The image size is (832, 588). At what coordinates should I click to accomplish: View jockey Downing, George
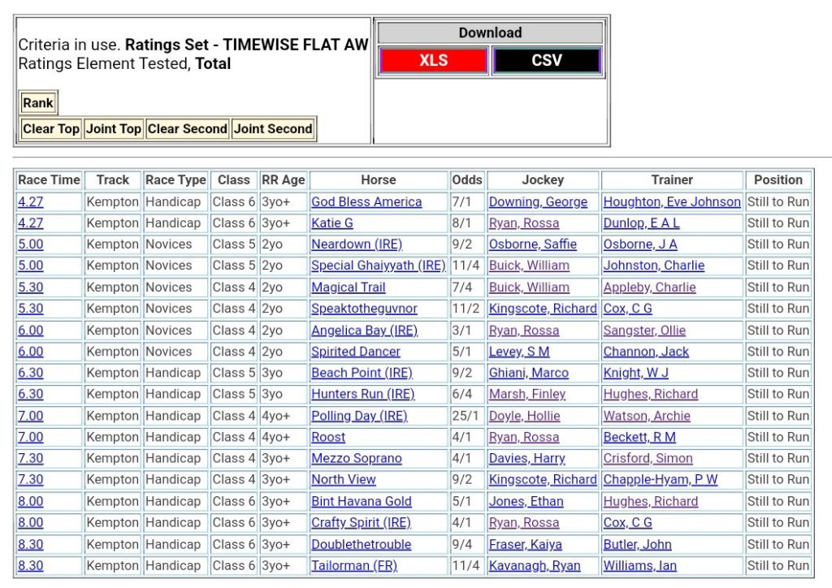point(538,201)
